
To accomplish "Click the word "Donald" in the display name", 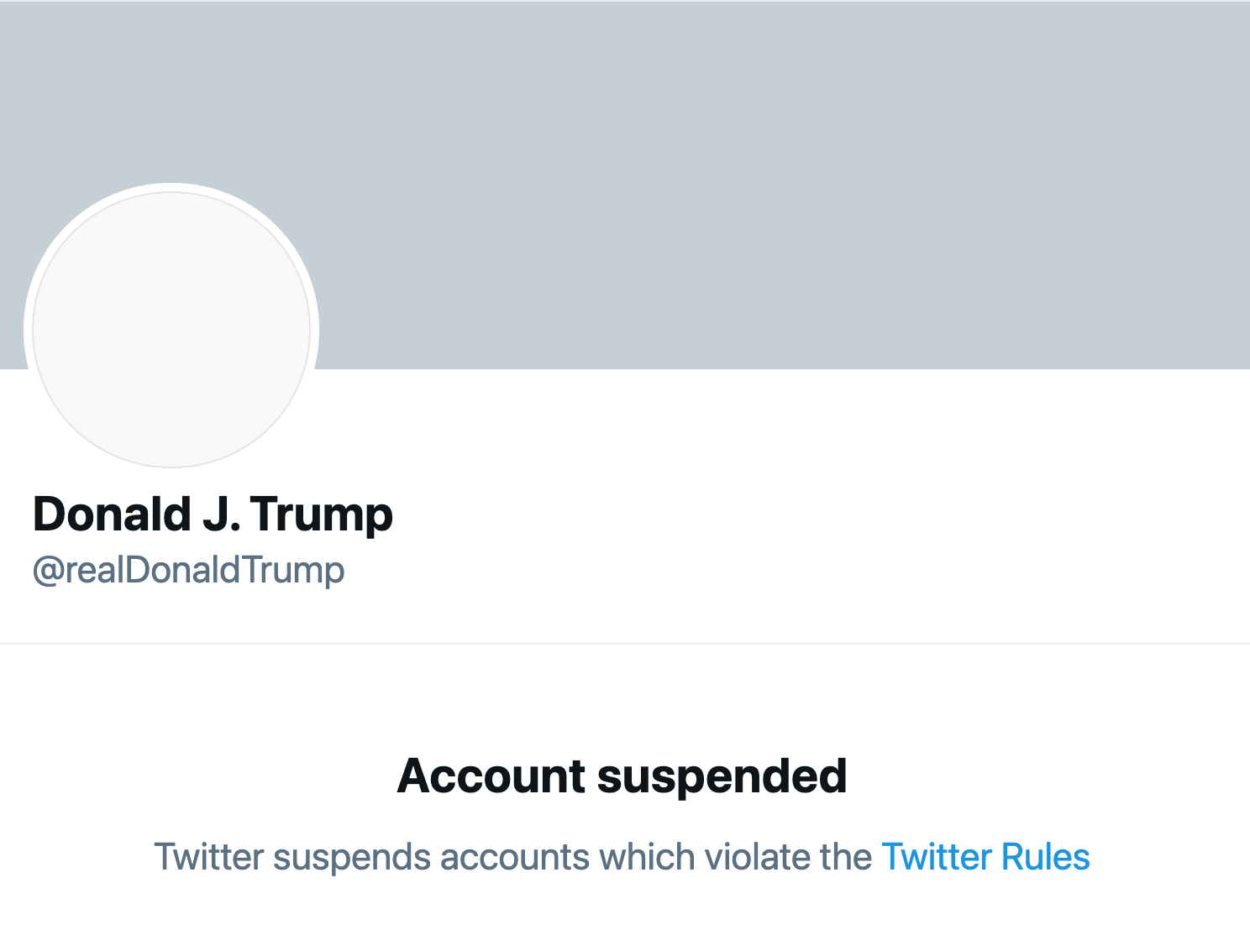I will (112, 514).
